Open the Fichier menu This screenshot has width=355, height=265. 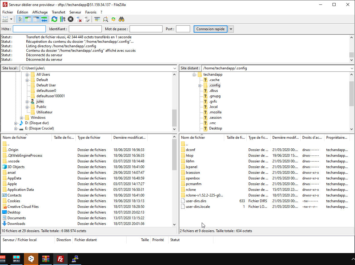(8, 12)
